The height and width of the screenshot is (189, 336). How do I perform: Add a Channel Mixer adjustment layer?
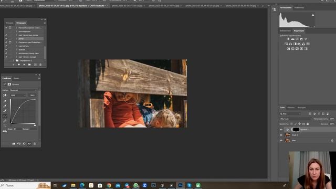point(303,44)
